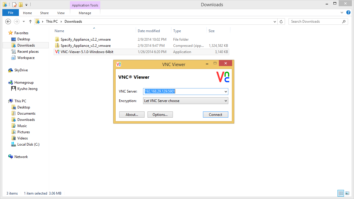The image size is (354, 199).
Task: Open the Share ribbon tab
Action: pos(45,13)
